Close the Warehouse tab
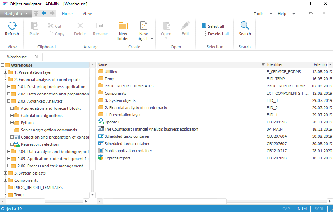The image size is (333, 212). click(x=37, y=57)
